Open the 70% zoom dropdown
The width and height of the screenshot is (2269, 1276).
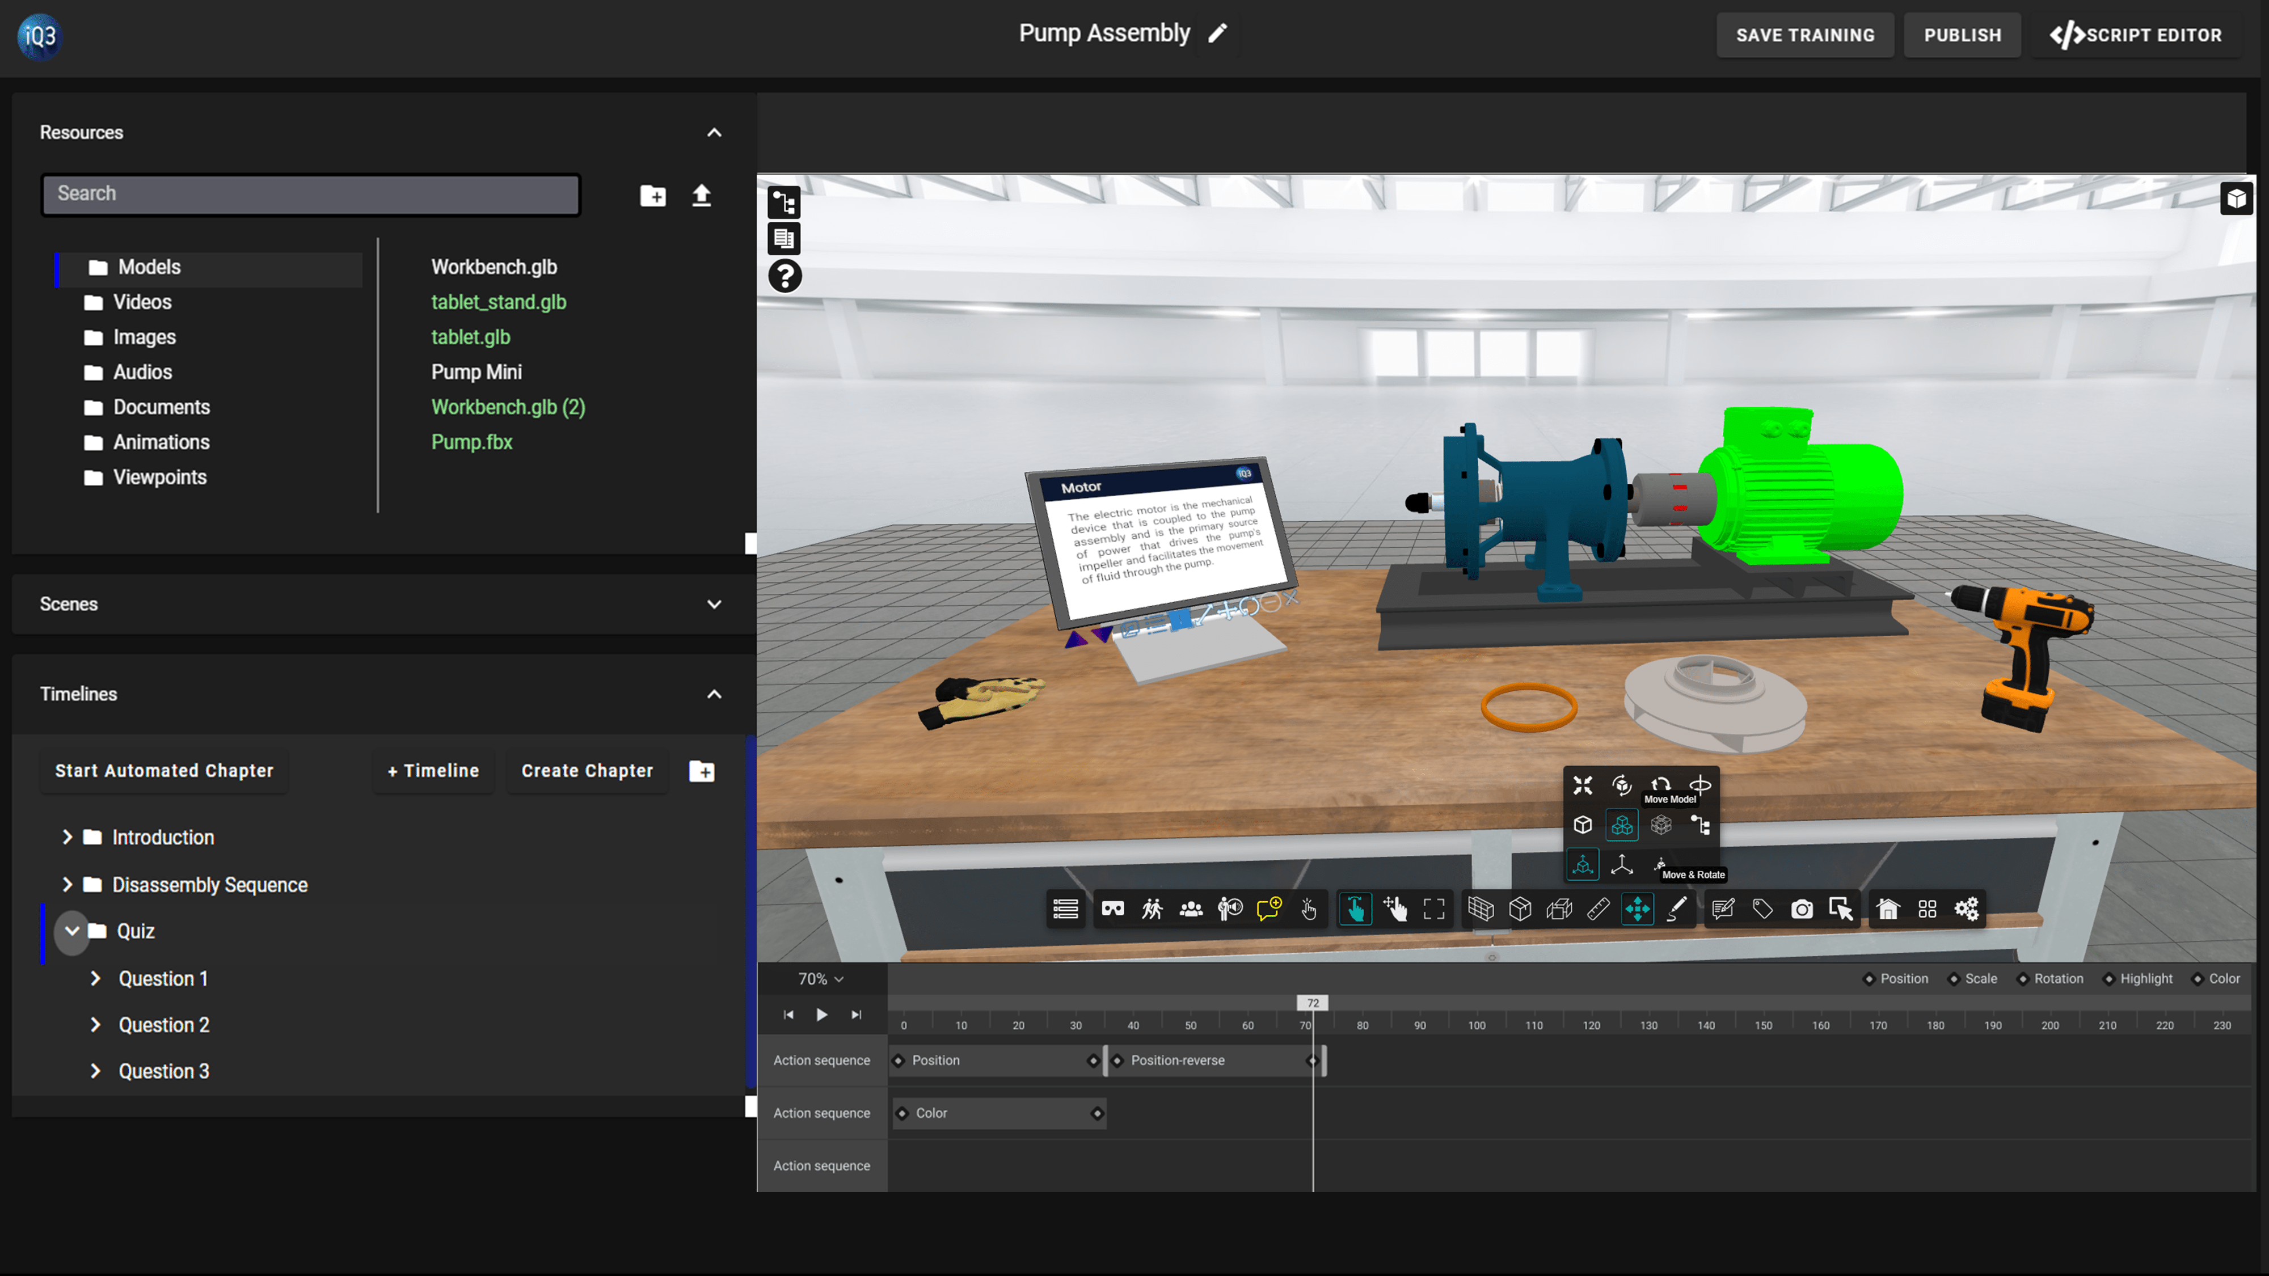click(820, 979)
